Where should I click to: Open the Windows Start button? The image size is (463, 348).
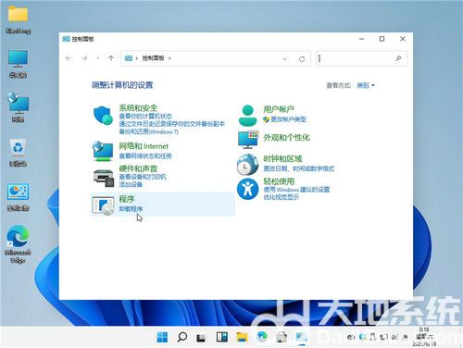(162, 337)
